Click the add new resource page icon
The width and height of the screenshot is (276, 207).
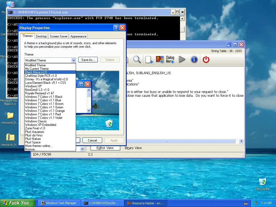point(149,60)
